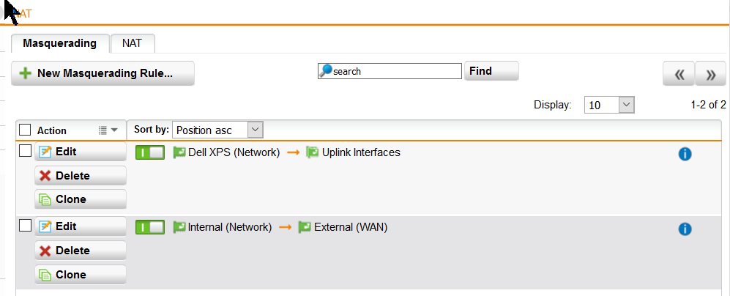Tick the checkbox for the Dell XPS rule
This screenshot has width=730, height=296.
pyautogui.click(x=25, y=150)
